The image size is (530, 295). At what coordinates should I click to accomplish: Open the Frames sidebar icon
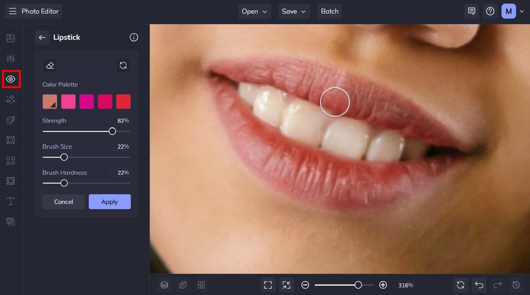pyautogui.click(x=11, y=140)
